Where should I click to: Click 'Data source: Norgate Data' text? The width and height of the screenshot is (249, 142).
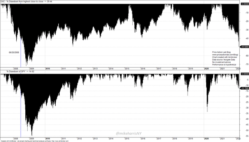coord(223,60)
